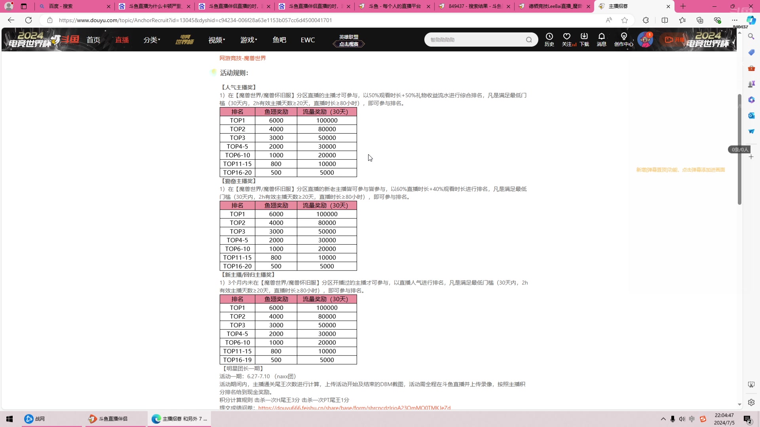This screenshot has width=760, height=427.
Task: Open Edge sidebar settings gear
Action: click(x=751, y=402)
